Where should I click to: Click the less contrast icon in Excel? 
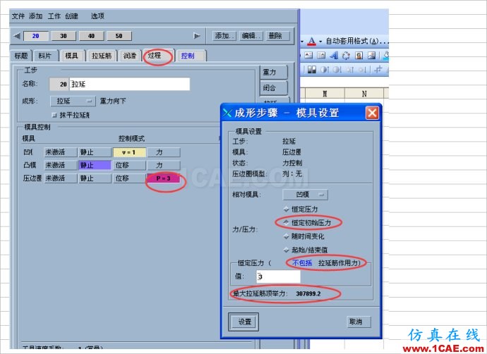(337, 70)
